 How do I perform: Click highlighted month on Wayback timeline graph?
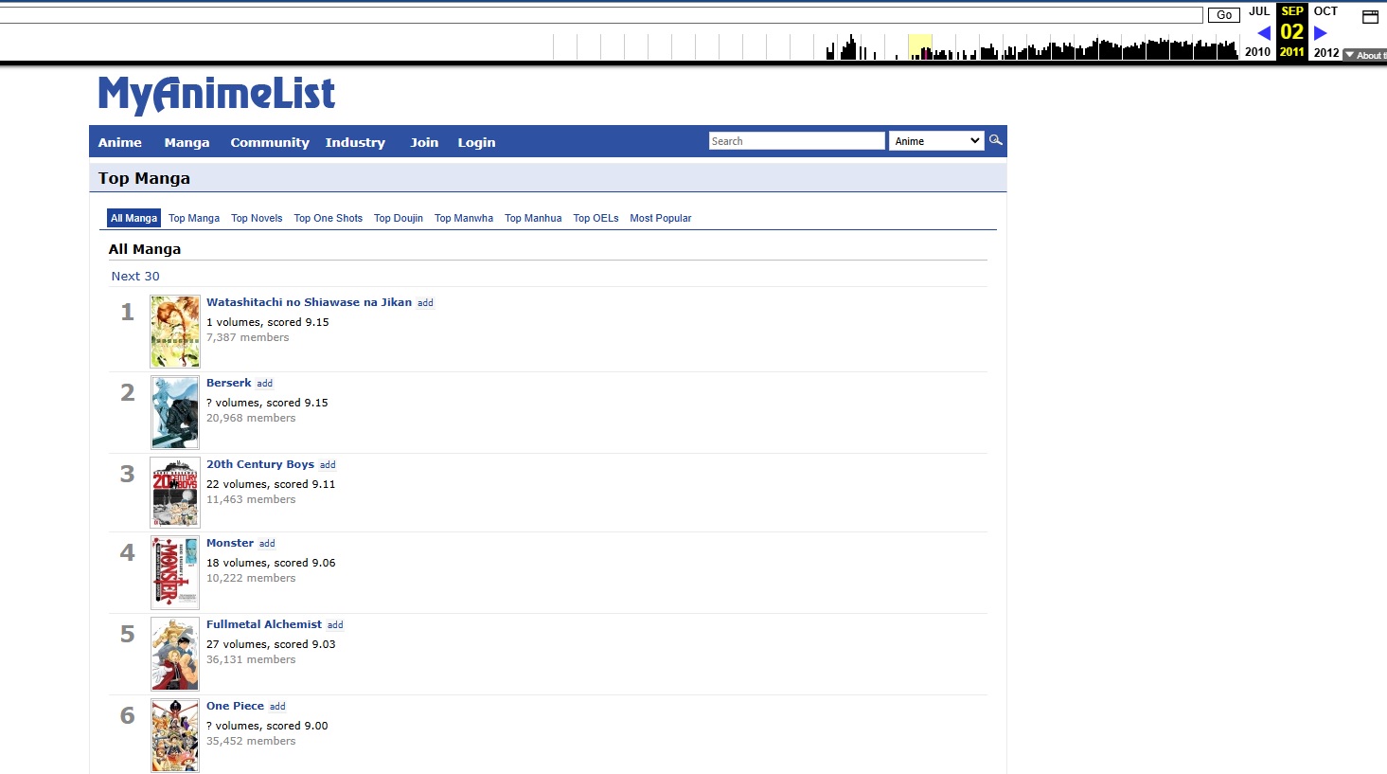920,47
